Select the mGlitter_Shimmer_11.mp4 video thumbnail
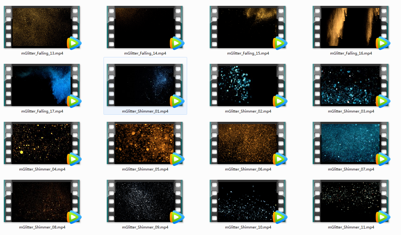 coord(351,201)
